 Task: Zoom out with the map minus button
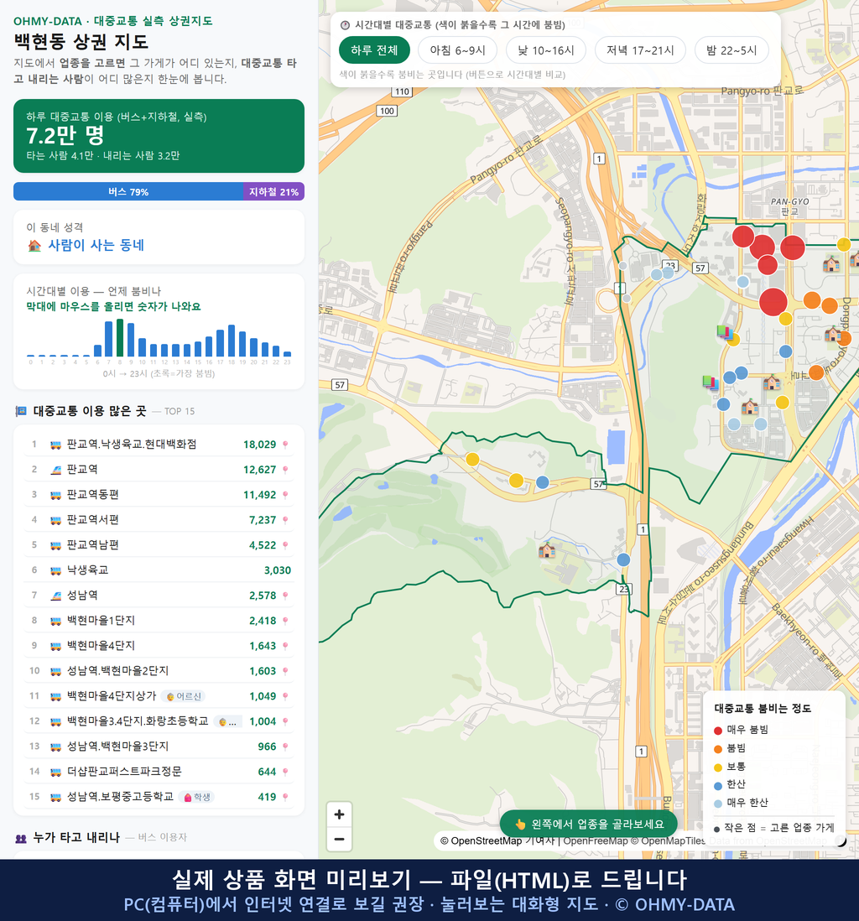pyautogui.click(x=339, y=839)
